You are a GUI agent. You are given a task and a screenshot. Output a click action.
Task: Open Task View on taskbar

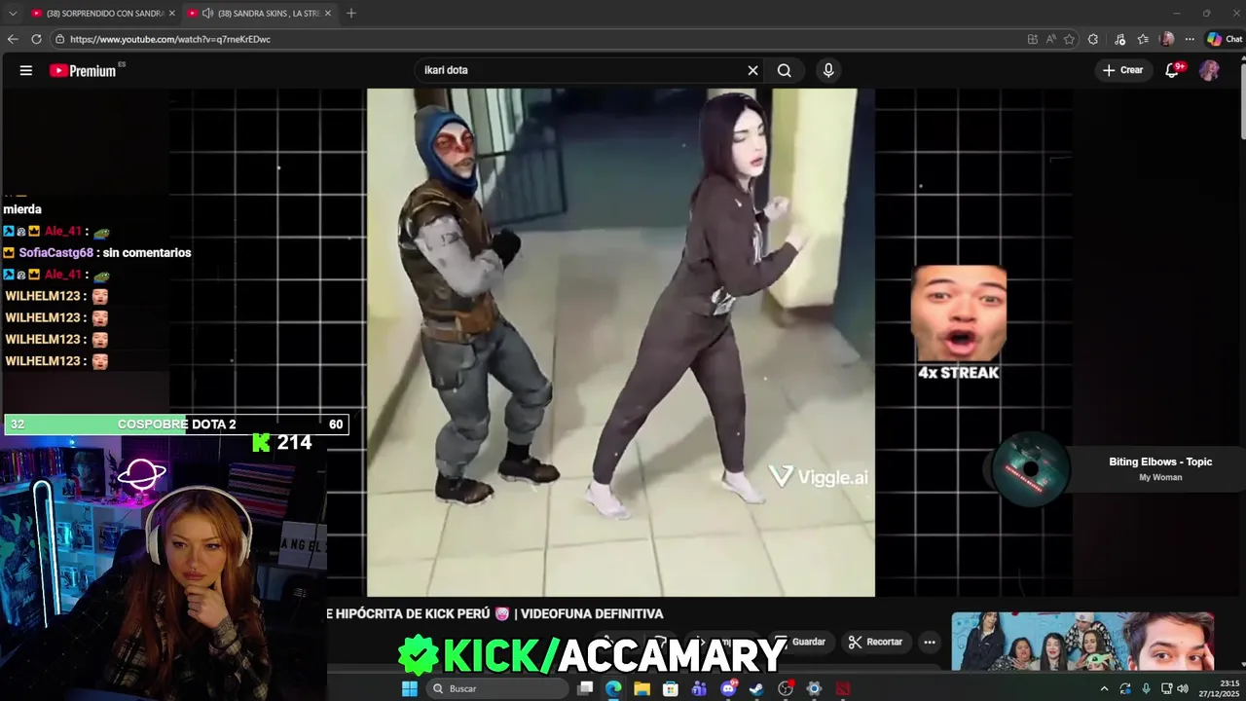tap(585, 688)
